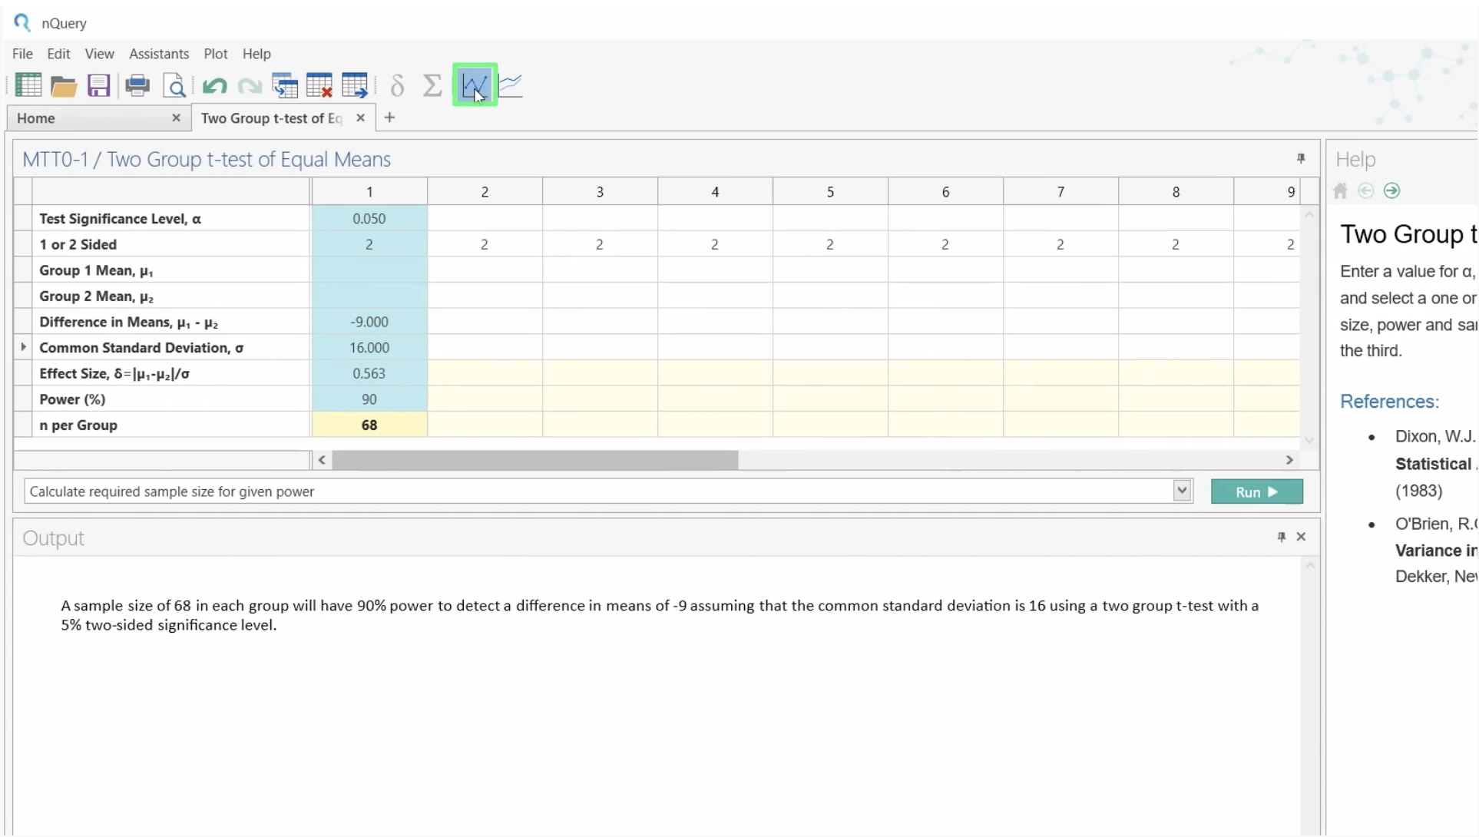Open the Assistants menu

point(159,54)
